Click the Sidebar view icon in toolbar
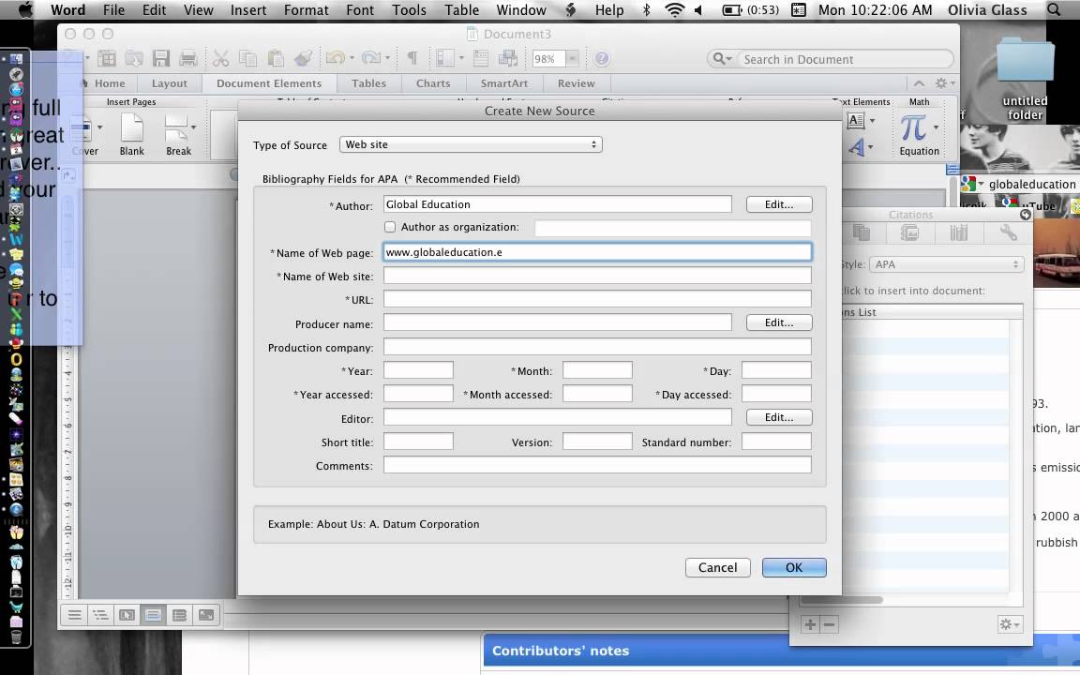Viewport: 1080px width, 675px height. pyautogui.click(x=445, y=58)
